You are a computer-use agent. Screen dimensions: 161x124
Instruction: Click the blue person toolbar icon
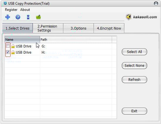(x=28, y=17)
